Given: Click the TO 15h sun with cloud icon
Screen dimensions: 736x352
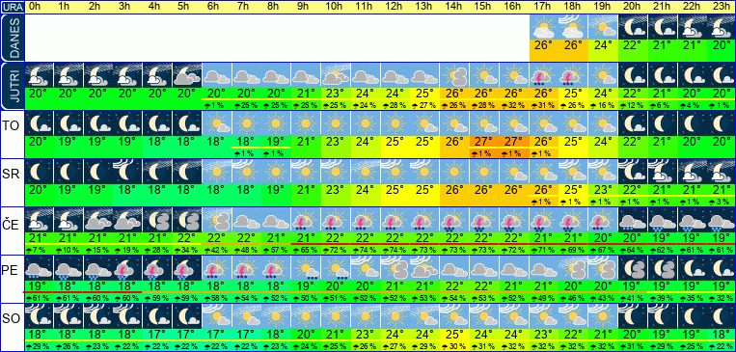Looking at the screenshot, I should pyautogui.click(x=483, y=123).
